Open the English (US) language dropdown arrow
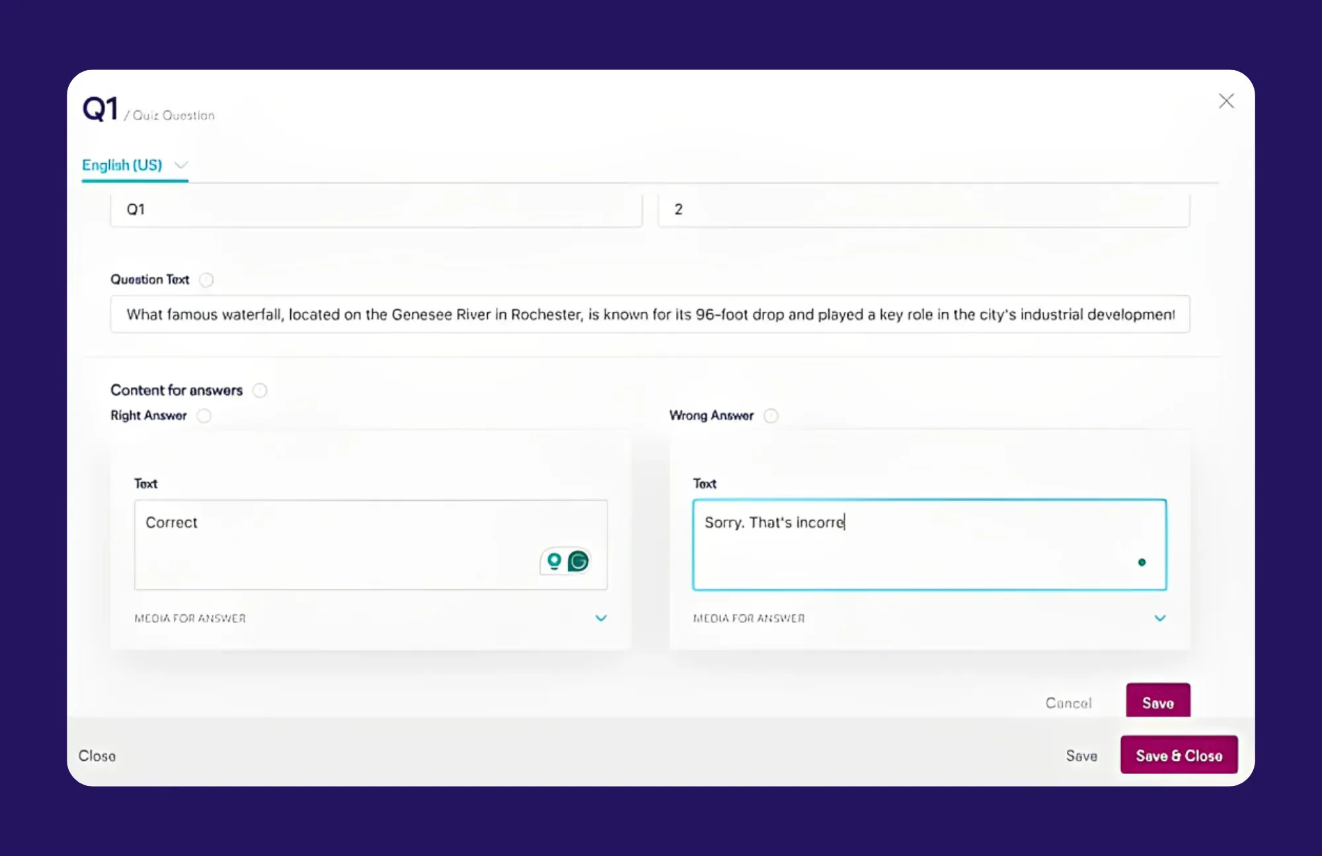 181,165
